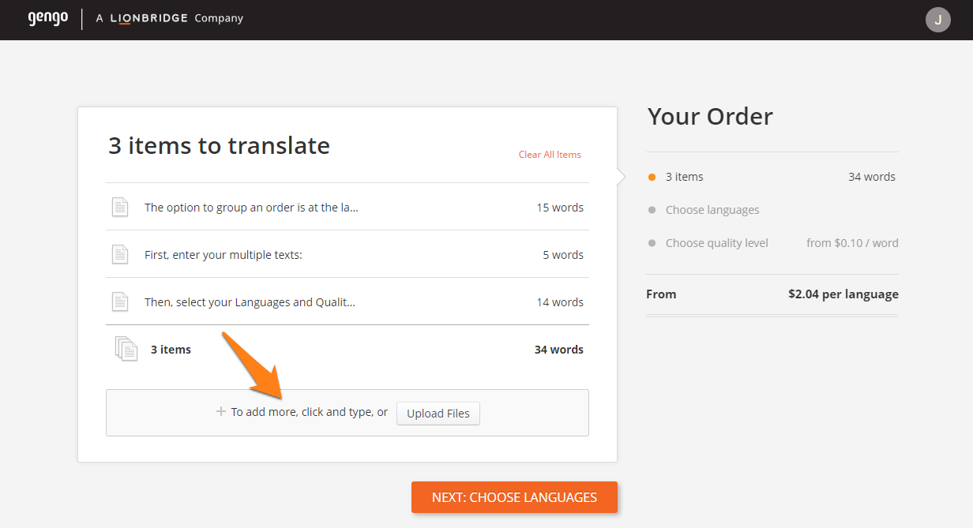973x528 pixels.
Task: Open the item 'Then, select your Languages and Qualit...'
Action: [x=250, y=302]
